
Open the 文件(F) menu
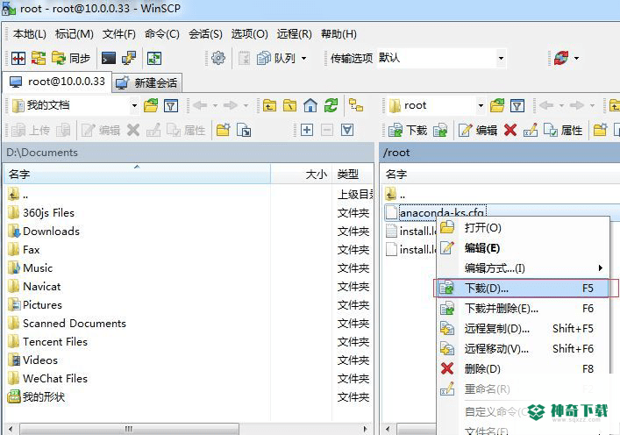point(119,34)
